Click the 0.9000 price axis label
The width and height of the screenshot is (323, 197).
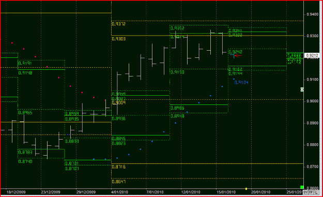(312, 101)
